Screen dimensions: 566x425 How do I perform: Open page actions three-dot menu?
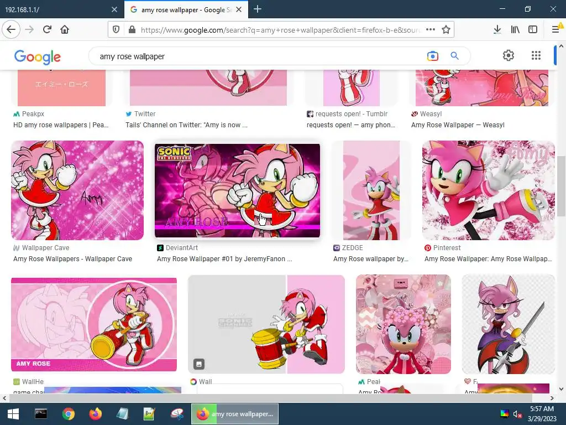pyautogui.click(x=430, y=30)
